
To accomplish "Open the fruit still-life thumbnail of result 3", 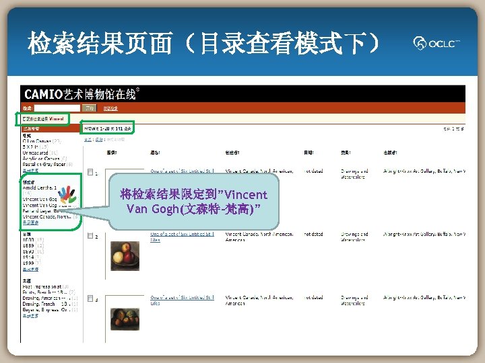I will [x=125, y=319].
